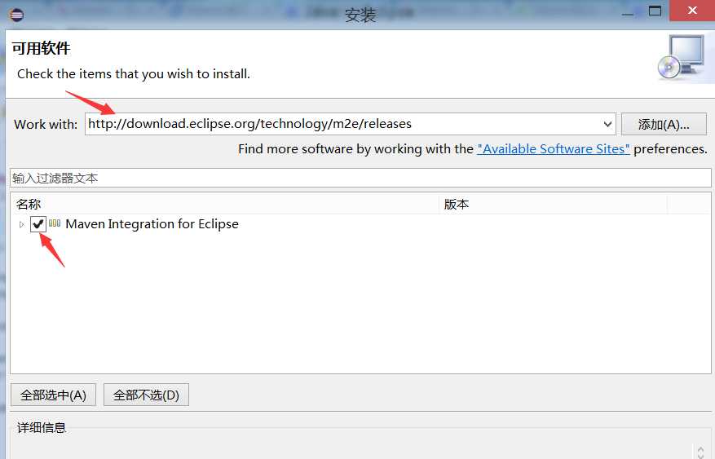Click the 添加(A)... button
715x459 pixels.
[x=664, y=125]
